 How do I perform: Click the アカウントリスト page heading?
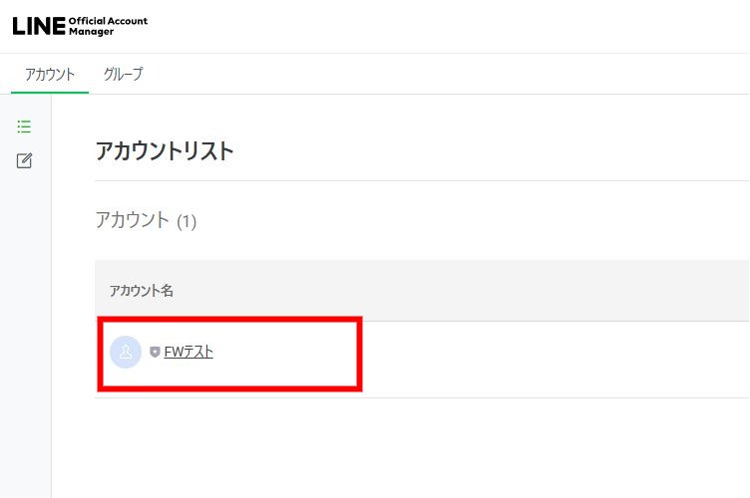pos(165,151)
